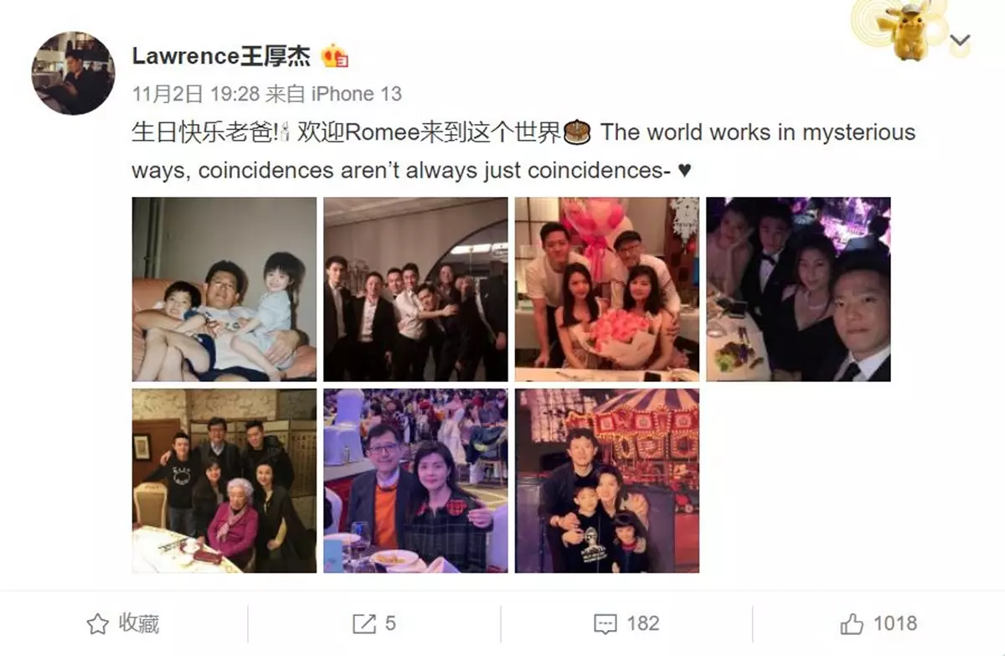Click the repost share icon

pos(364,623)
